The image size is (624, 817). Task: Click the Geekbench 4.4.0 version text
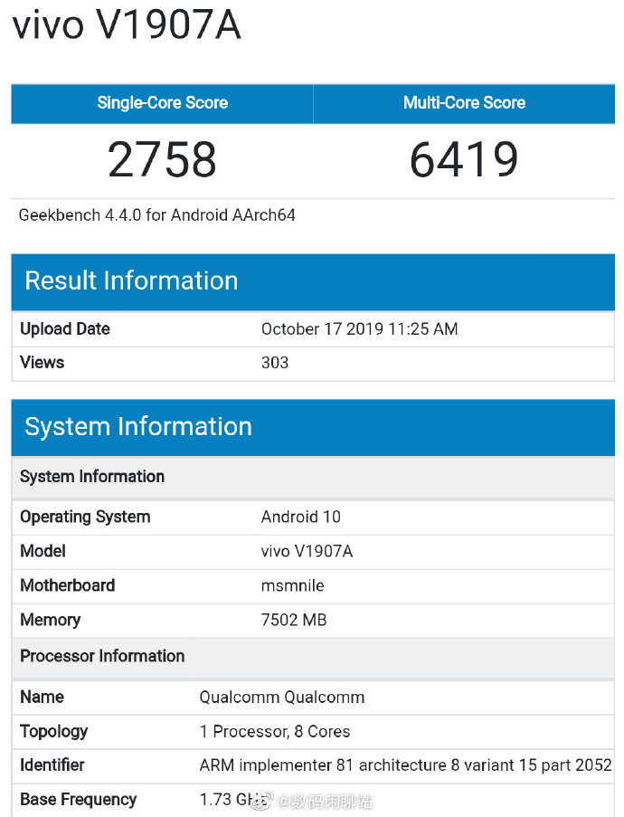click(x=157, y=215)
